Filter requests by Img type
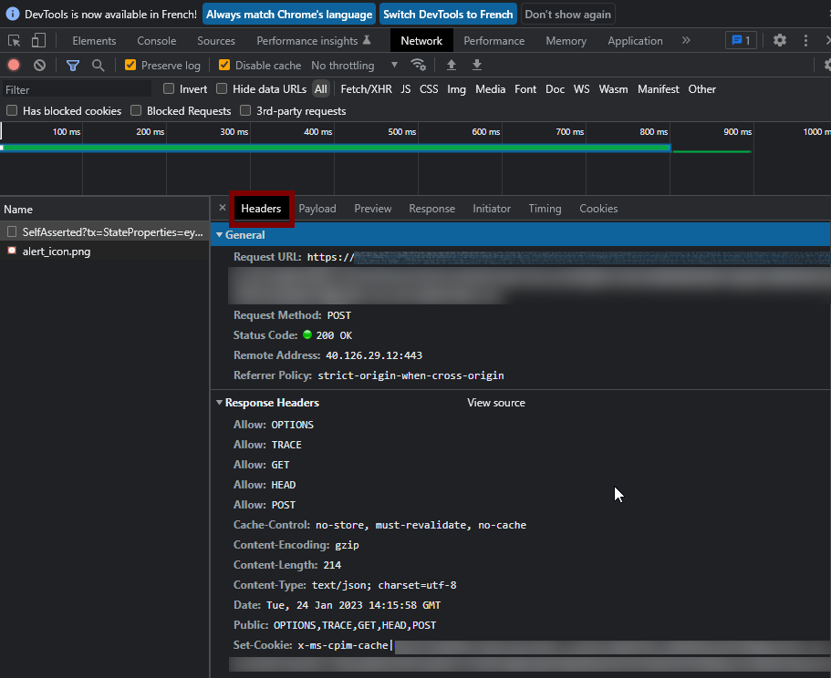 coord(456,89)
